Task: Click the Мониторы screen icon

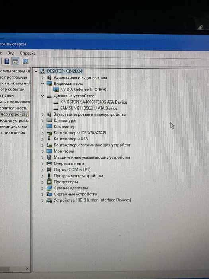Action: [x=49, y=151]
